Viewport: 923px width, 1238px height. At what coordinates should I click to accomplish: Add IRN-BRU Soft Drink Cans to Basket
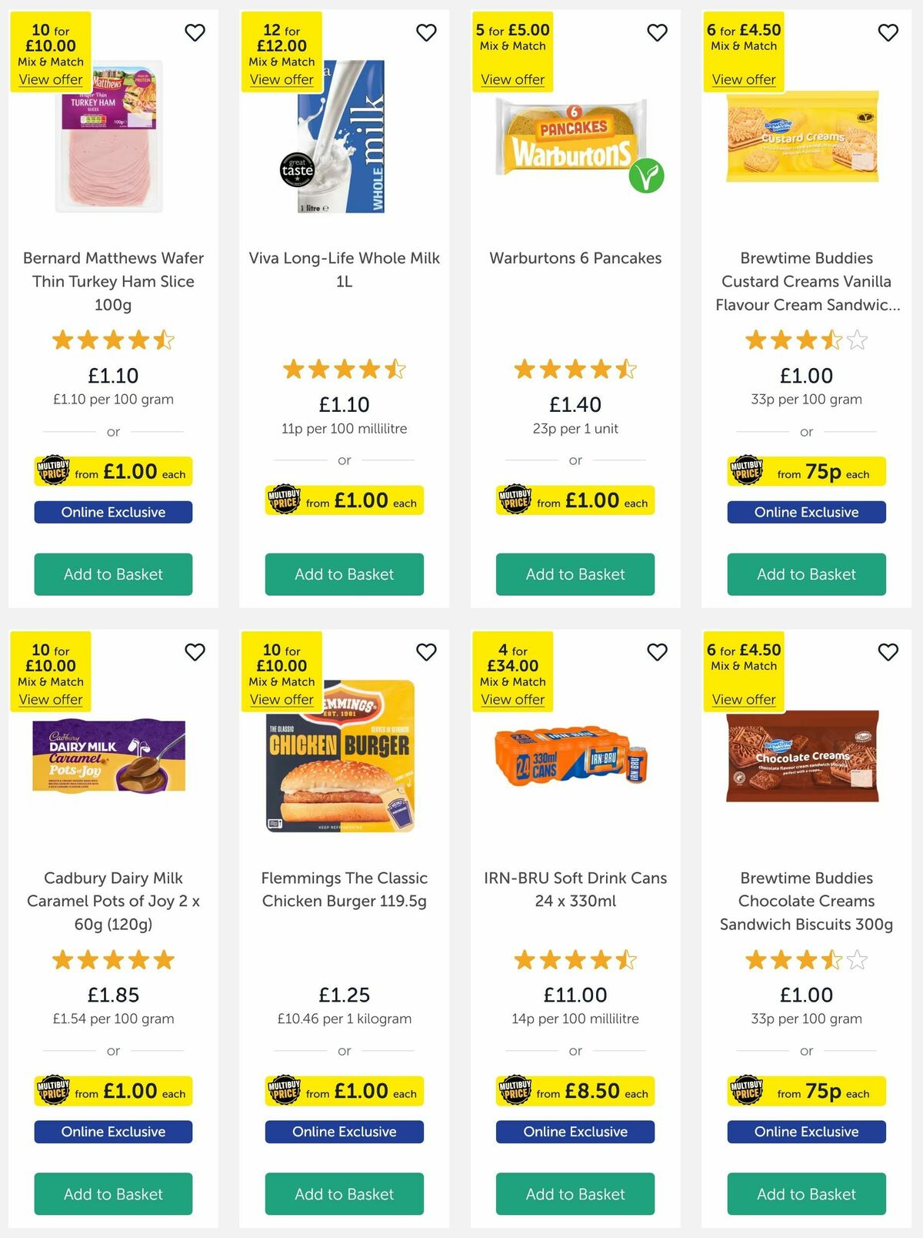(575, 1194)
